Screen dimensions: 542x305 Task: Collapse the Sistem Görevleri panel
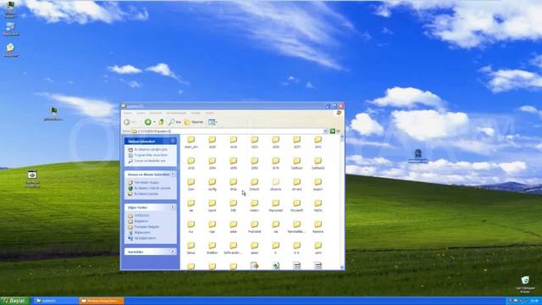pyautogui.click(x=173, y=141)
